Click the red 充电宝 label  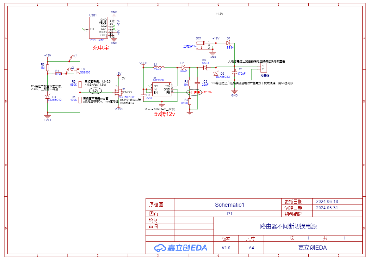pos(101,48)
